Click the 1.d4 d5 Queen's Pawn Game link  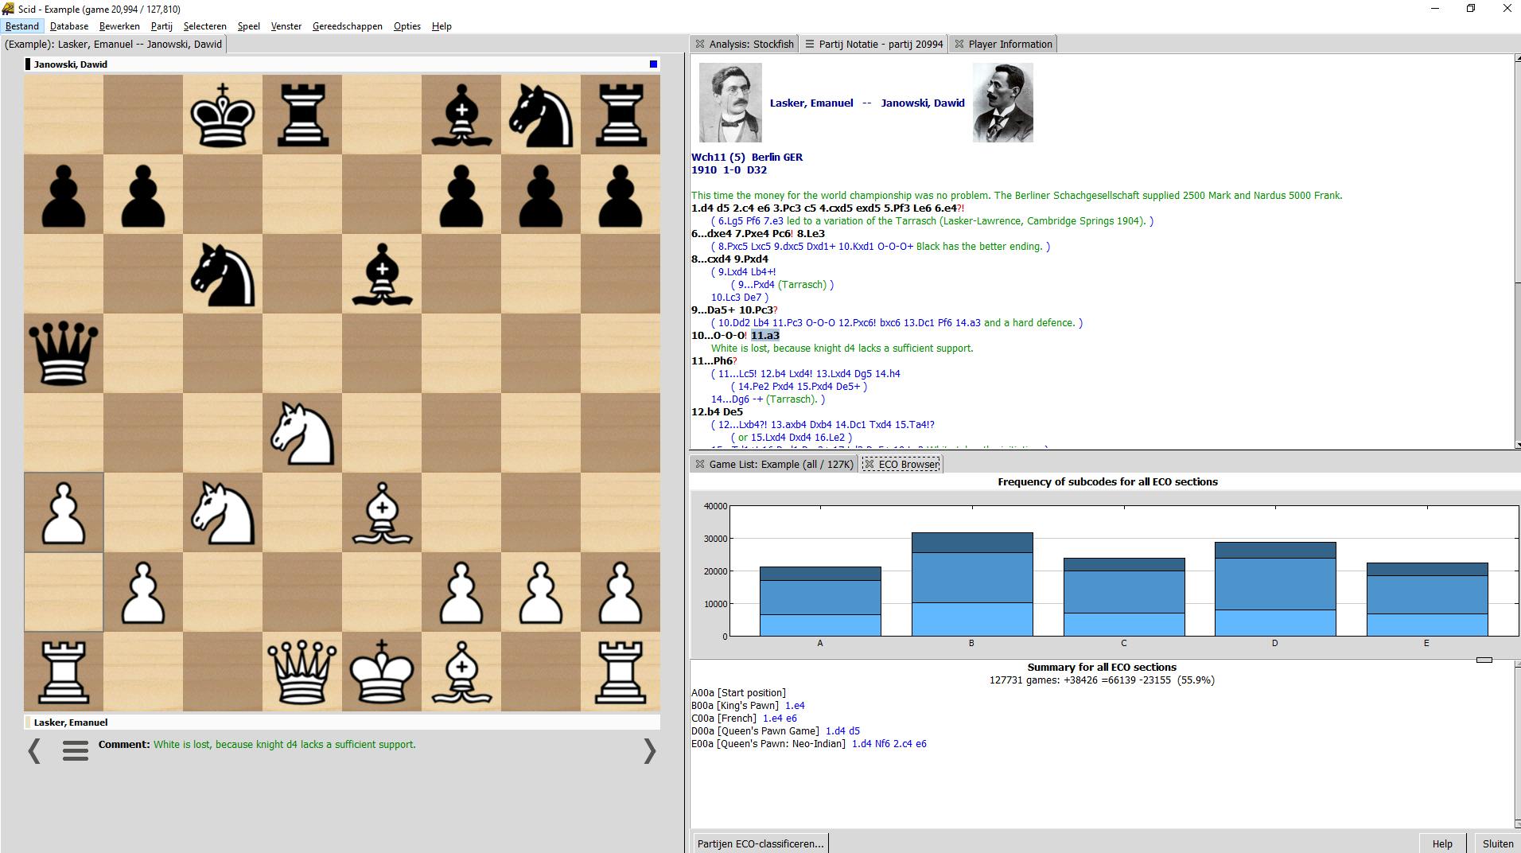point(842,731)
